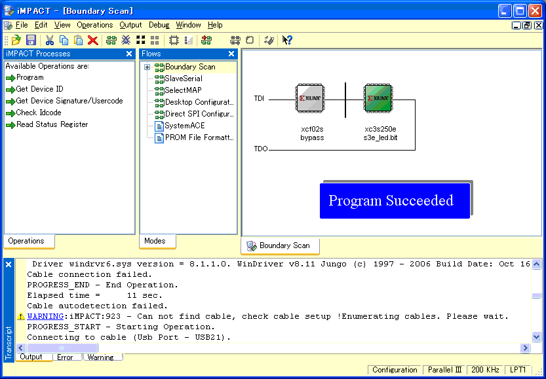Click the transcript scroll-right arrow
Screen dimensions: 546x379
tap(525, 348)
